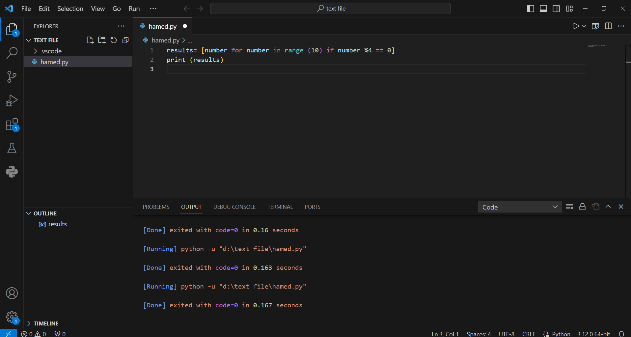Open the Output channel Code dropdown
The image size is (631, 337).
pyautogui.click(x=520, y=207)
